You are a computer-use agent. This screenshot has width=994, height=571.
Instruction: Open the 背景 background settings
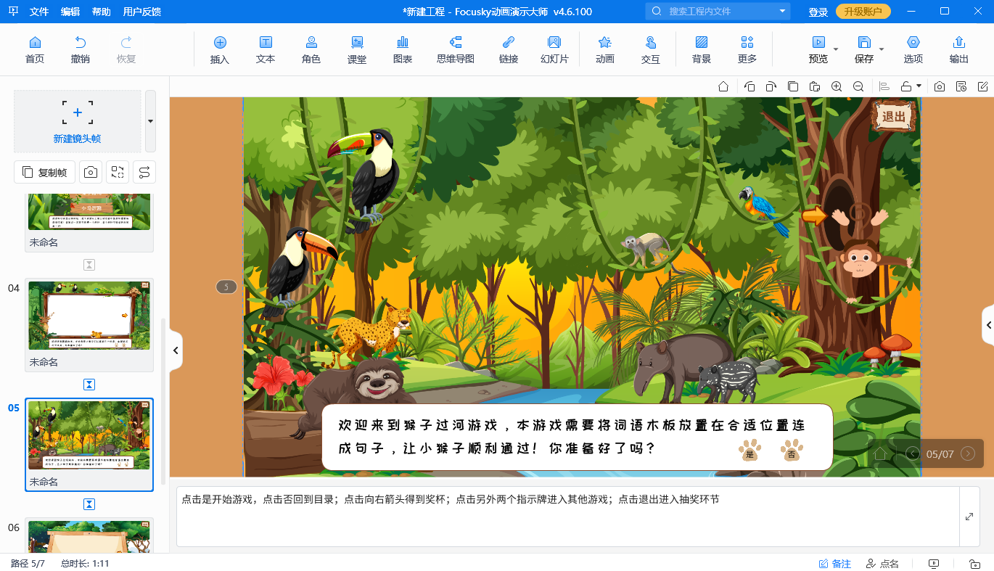click(x=702, y=49)
